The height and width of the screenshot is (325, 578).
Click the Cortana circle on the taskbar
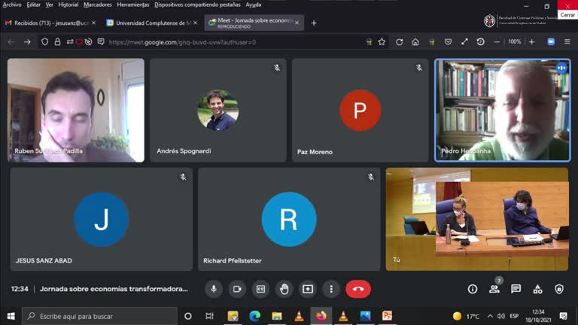(188, 316)
